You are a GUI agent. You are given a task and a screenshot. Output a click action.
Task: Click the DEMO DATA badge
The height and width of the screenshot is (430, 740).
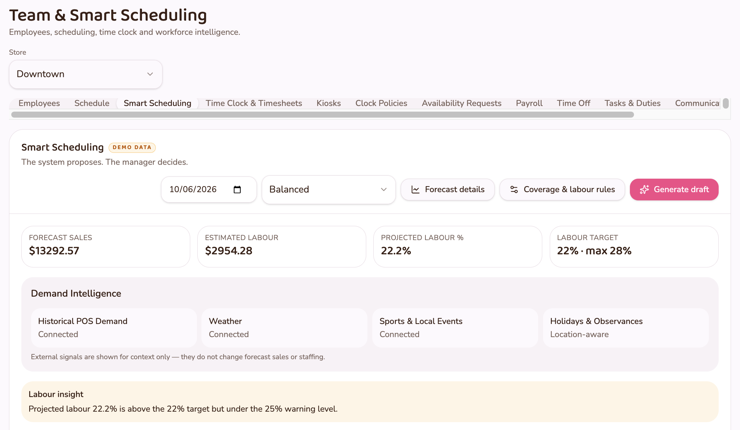(x=132, y=148)
